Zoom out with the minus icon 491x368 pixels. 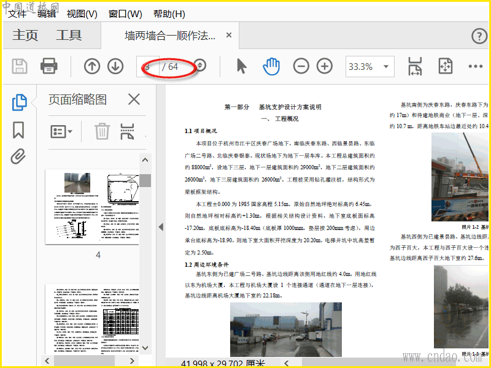[301, 66]
